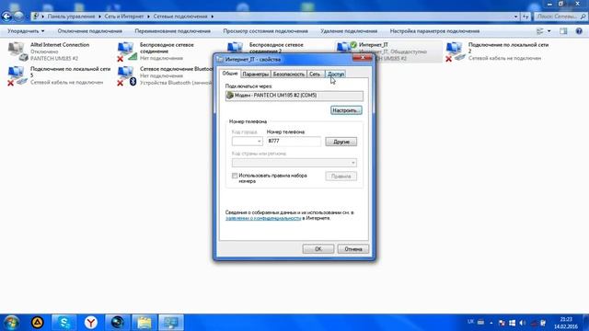Image resolution: width=589 pixels, height=331 pixels.
Task: Switch to the Параметры tab
Action: [x=256, y=74]
